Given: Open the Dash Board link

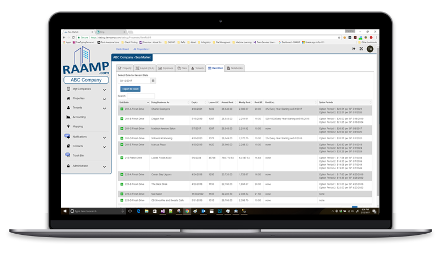Looking at the screenshot, I should (x=122, y=49).
